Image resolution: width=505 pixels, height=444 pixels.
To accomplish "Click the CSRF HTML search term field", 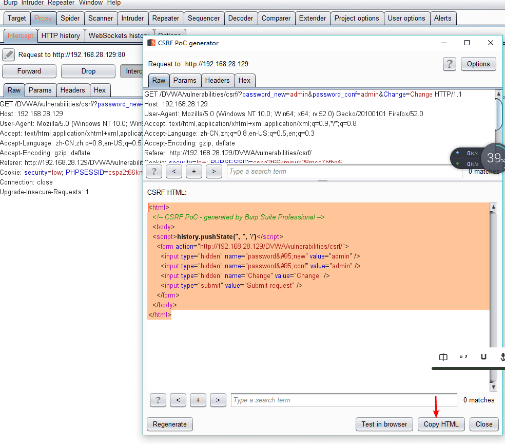I will 344,400.
